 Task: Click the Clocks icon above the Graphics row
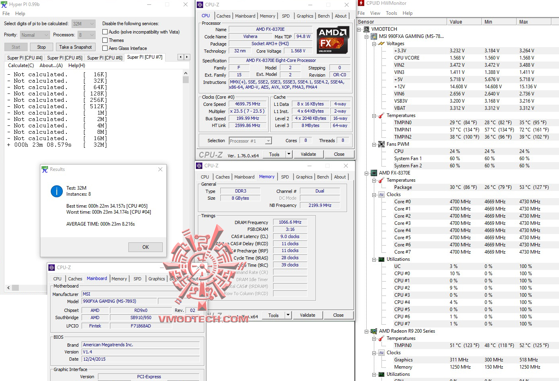(x=381, y=353)
